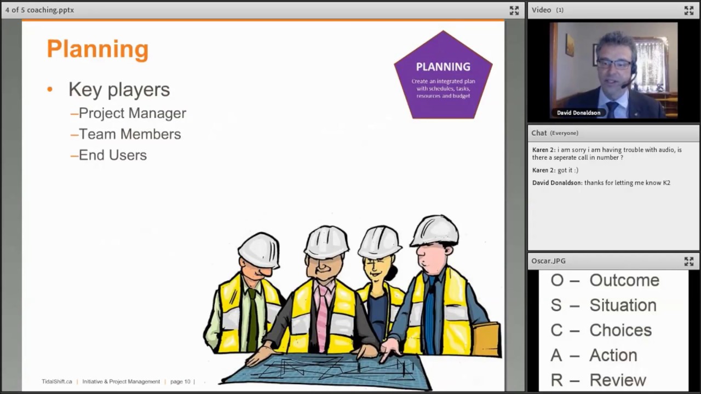
Task: Click 'TidalShift.ca' in the slide footer
Action: pyautogui.click(x=57, y=381)
